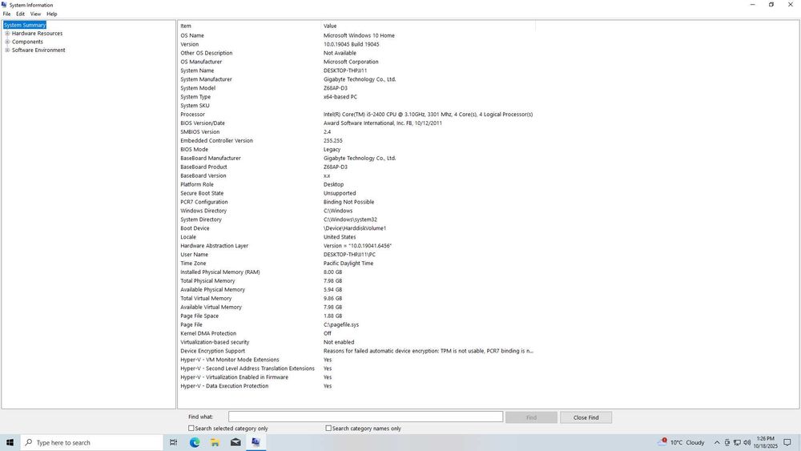Enable Search selected category only
The width and height of the screenshot is (801, 451).
tap(191, 428)
